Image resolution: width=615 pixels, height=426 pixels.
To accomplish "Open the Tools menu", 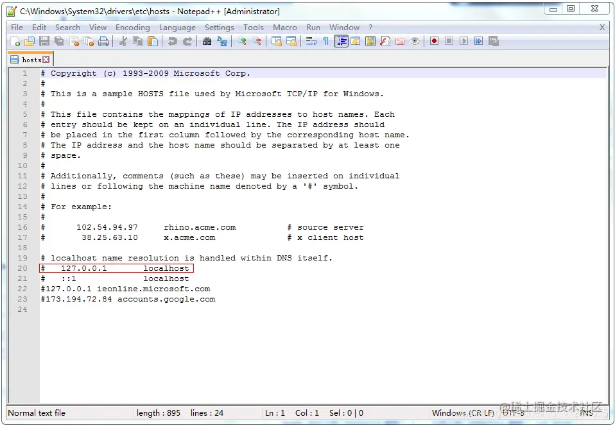I will [254, 28].
